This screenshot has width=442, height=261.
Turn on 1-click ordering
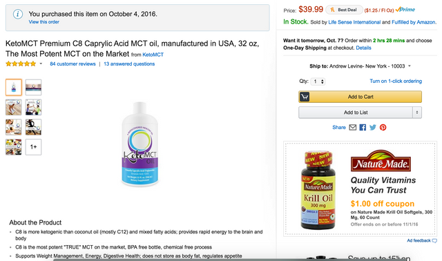[396, 81]
